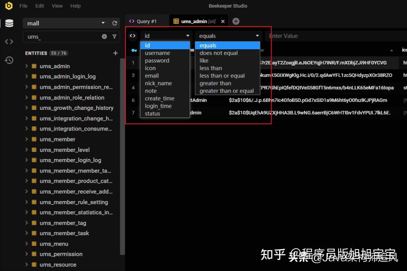Screen dimensions: 407x271
Task: Choose login_time in column list
Action: click(165, 106)
